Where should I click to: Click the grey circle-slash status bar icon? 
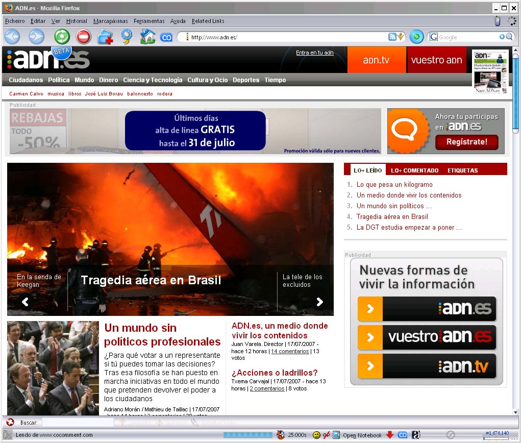click(450, 435)
